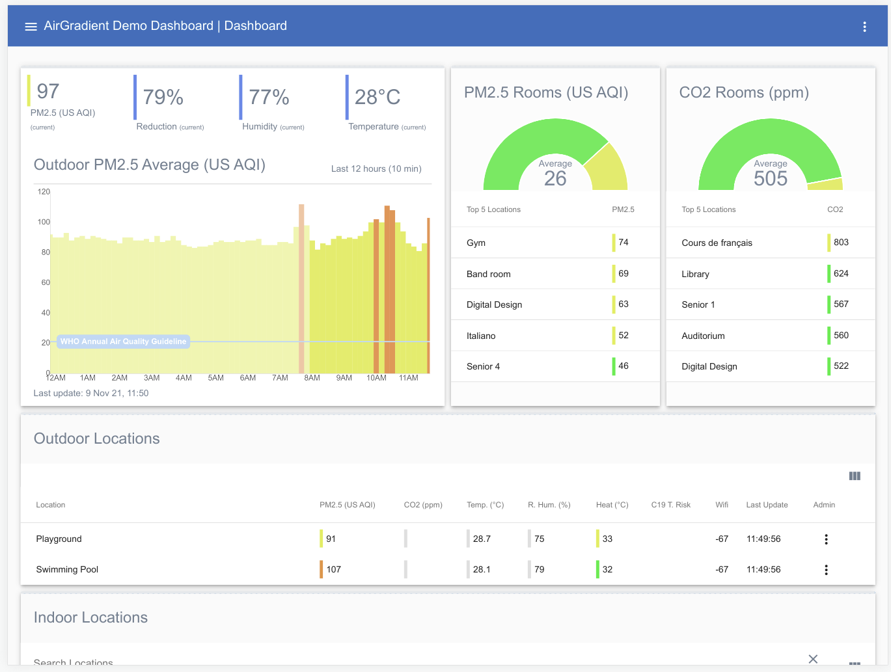Open column chooser for Outdoor Locations table
Screen dimensions: 891x672
coord(855,476)
